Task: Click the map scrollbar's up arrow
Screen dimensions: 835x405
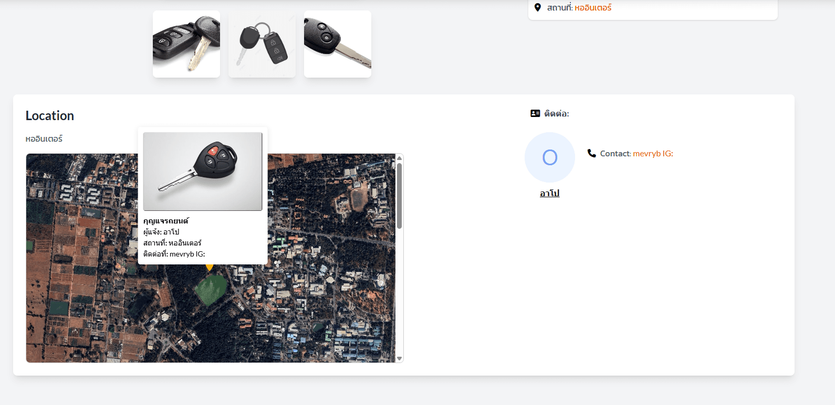Action: click(x=399, y=158)
